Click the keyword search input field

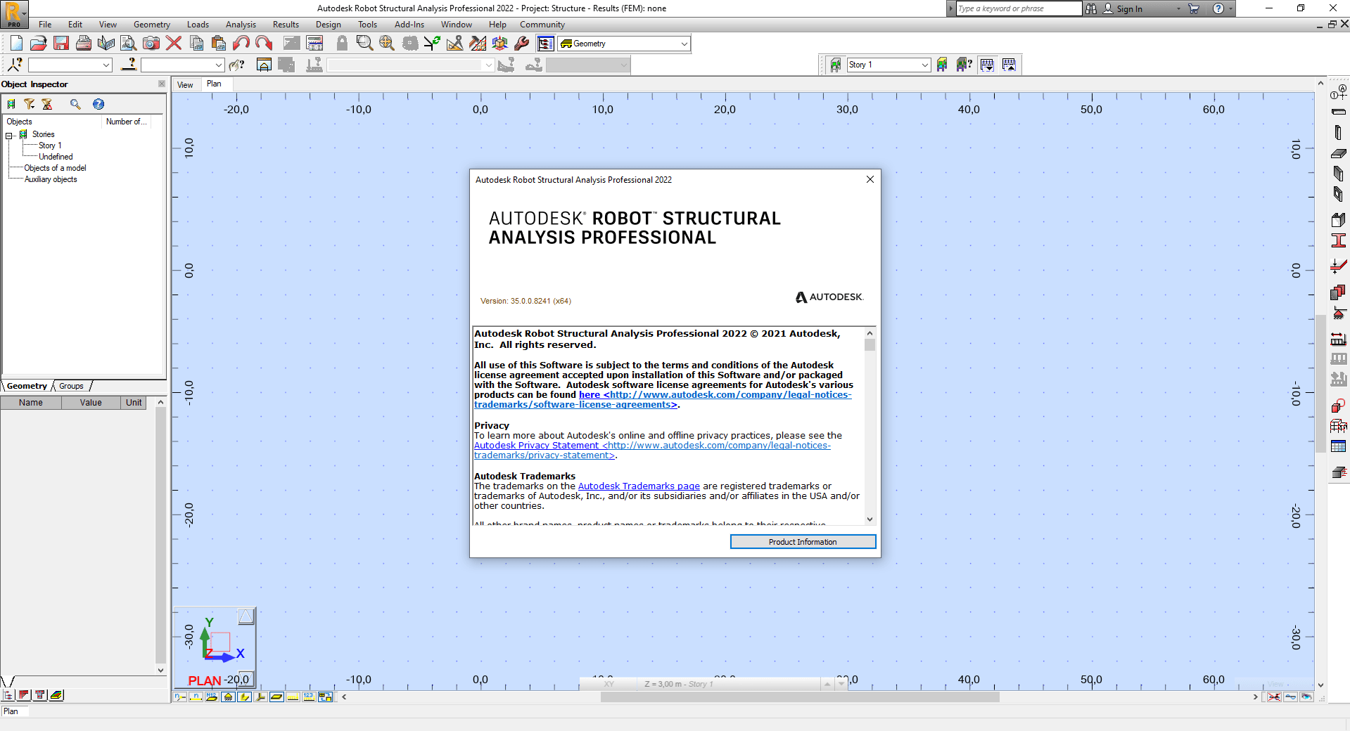click(x=1019, y=8)
